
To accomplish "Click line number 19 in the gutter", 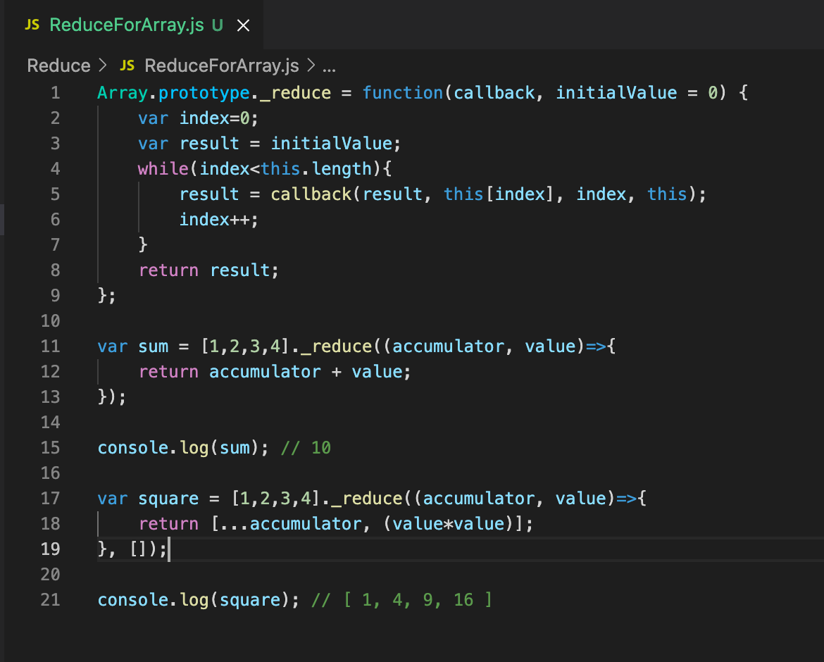I will tap(50, 549).
